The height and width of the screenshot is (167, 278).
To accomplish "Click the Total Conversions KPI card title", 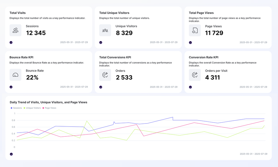I will pyautogui.click(x=115, y=57).
